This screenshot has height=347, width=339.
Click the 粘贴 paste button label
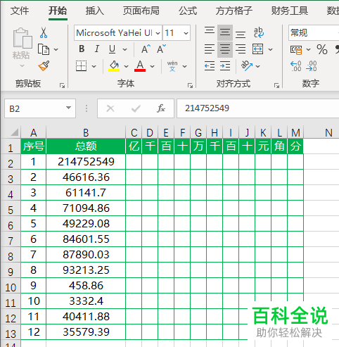[x=21, y=56]
